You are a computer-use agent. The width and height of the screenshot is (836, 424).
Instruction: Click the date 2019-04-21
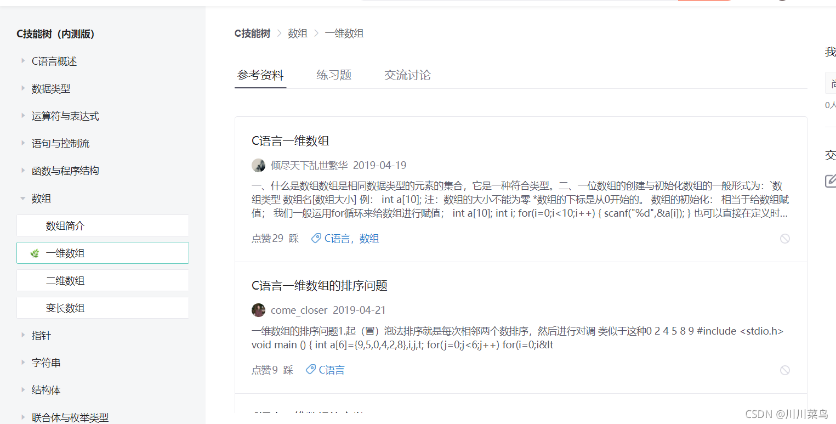click(359, 310)
